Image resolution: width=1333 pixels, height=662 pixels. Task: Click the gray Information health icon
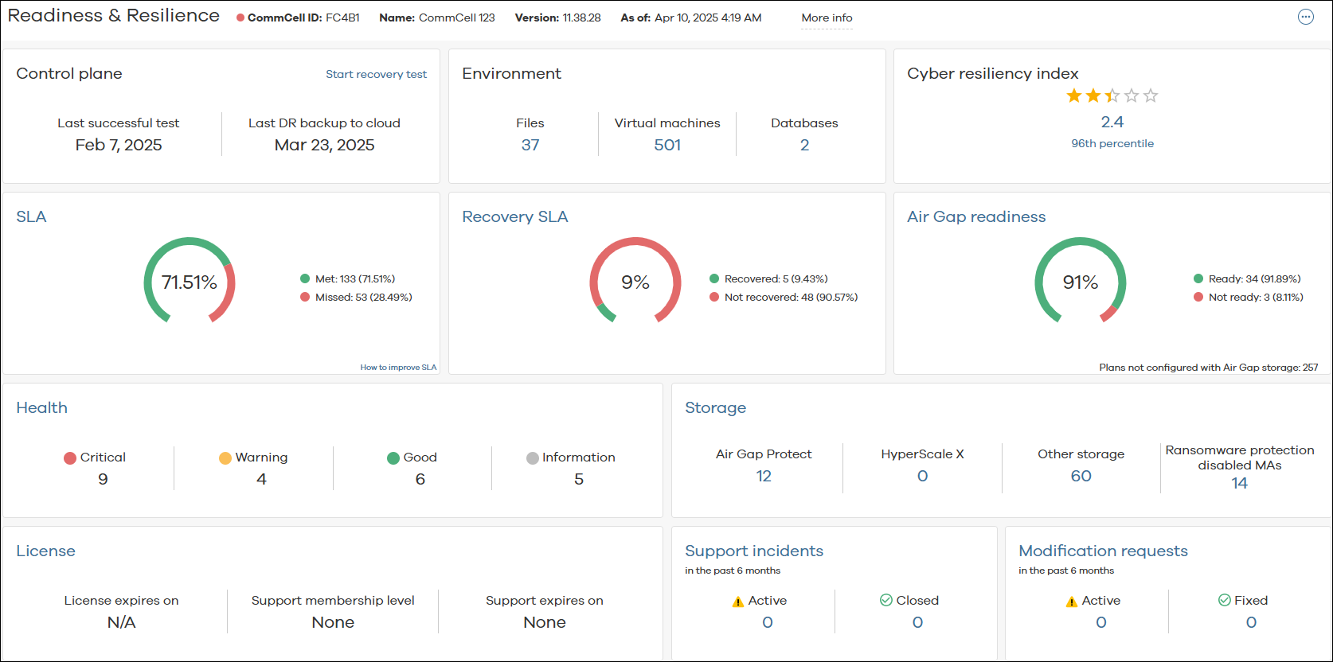[x=532, y=458]
